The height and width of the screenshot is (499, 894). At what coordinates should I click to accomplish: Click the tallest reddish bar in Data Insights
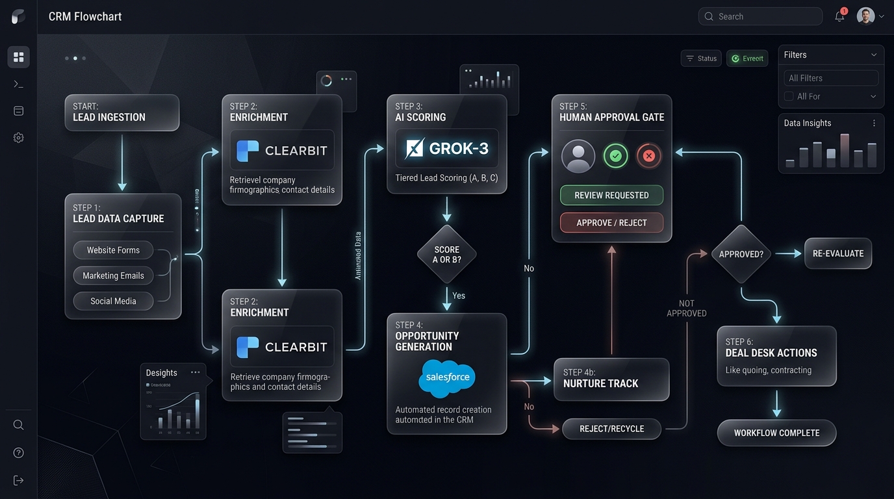click(845, 151)
